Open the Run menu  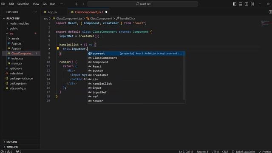coord(53,4)
